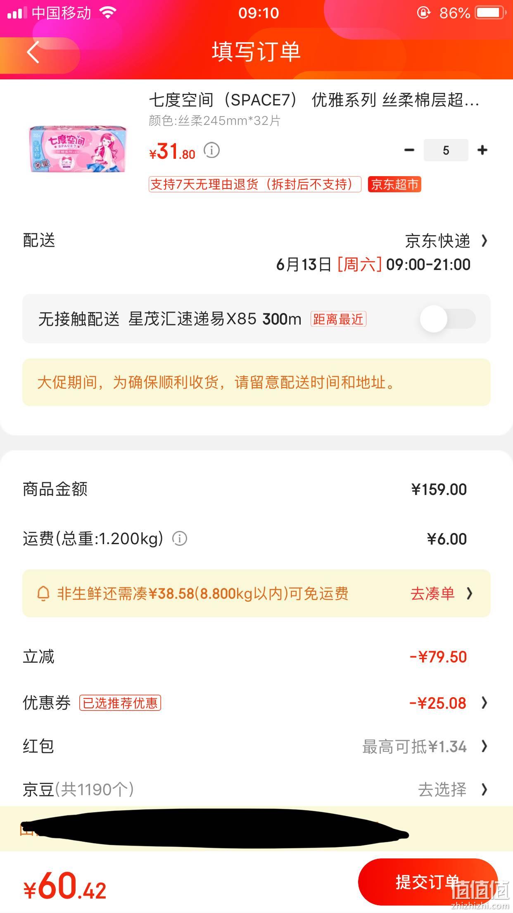Tap the back arrow in the header

tap(33, 52)
